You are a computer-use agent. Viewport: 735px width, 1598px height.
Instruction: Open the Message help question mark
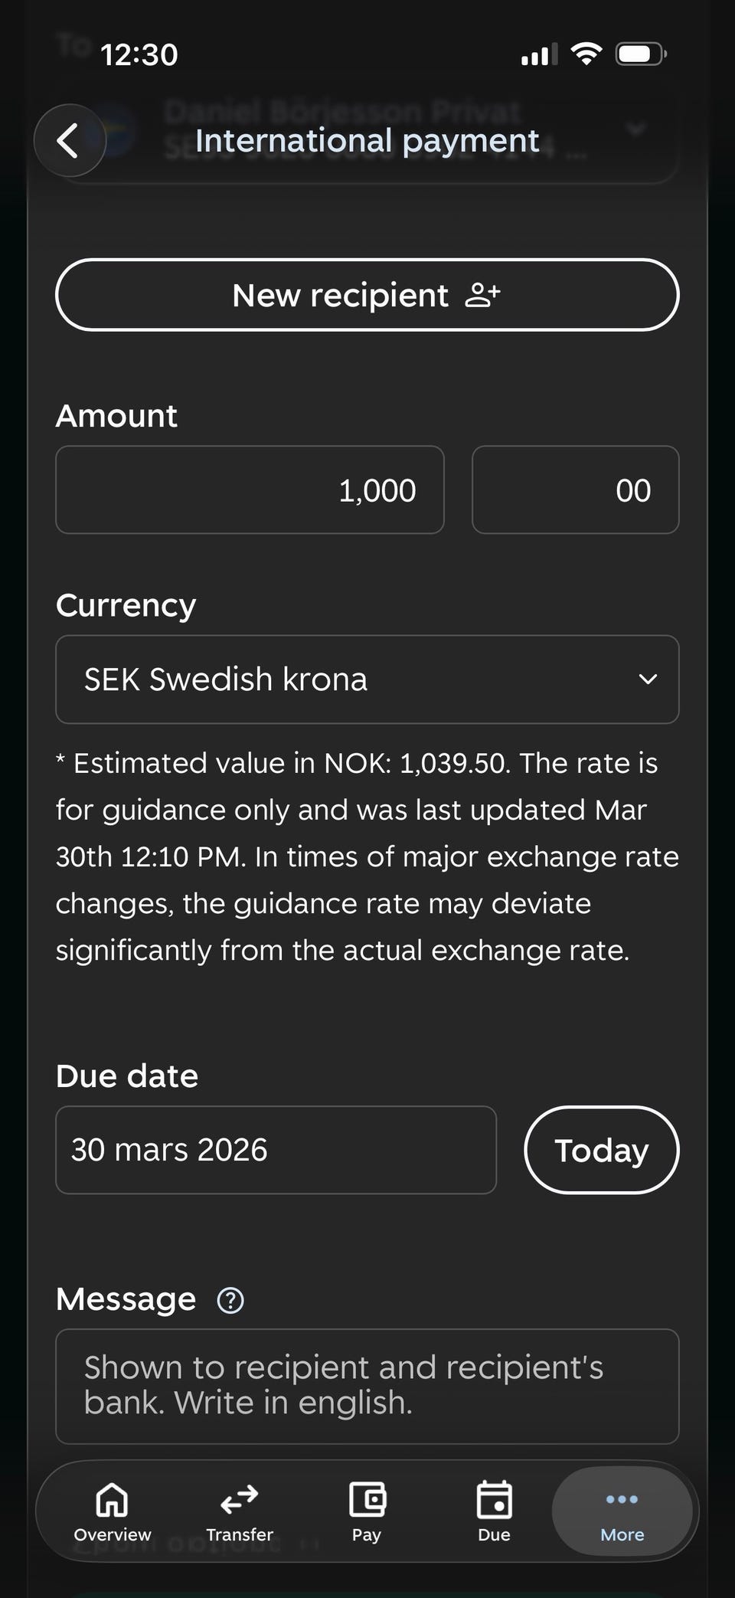pyautogui.click(x=230, y=1300)
